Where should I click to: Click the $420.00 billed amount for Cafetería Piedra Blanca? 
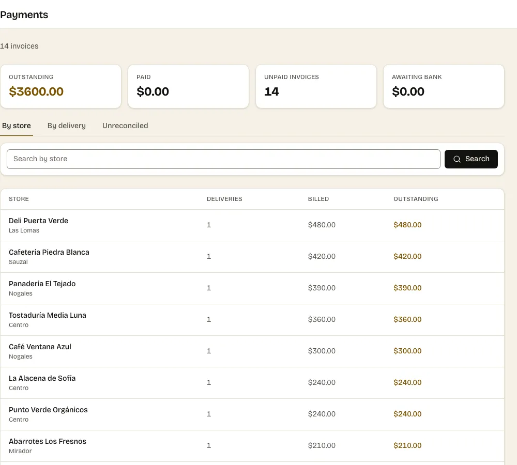click(x=322, y=256)
